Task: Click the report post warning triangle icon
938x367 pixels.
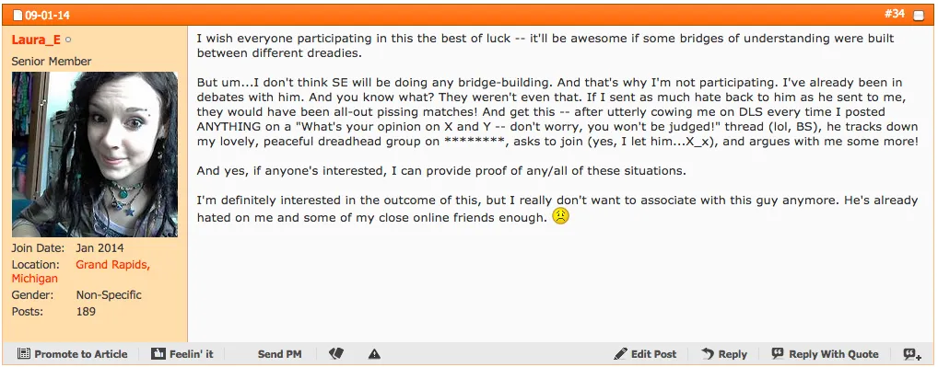Action: click(374, 354)
